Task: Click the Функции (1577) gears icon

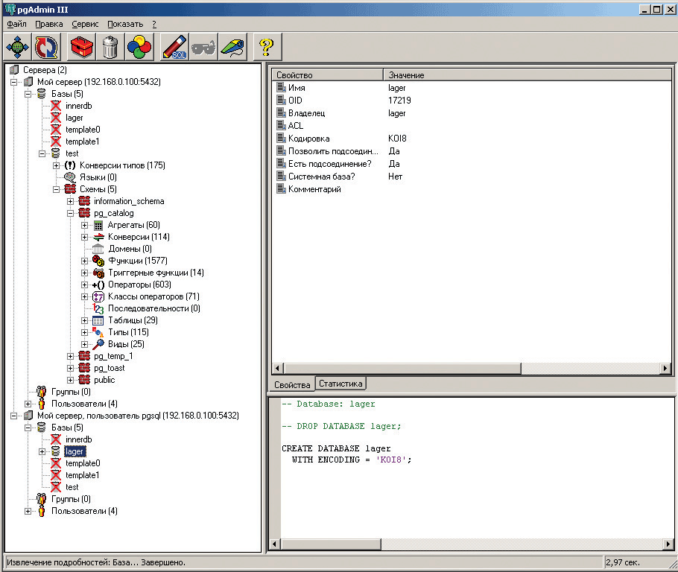Action: tap(98, 261)
